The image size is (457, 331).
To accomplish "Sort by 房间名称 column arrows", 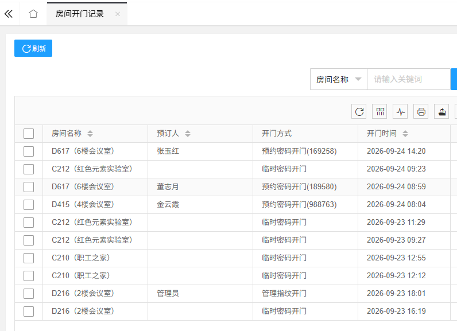I will 90,134.
